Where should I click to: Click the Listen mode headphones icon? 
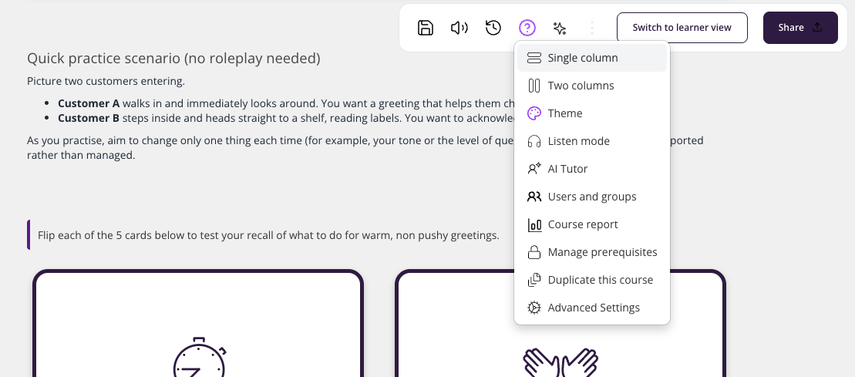tap(534, 141)
